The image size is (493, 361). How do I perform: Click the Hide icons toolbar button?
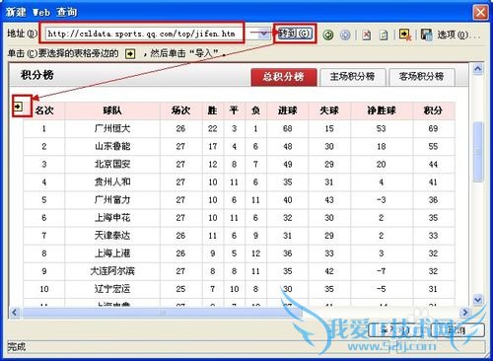coord(404,35)
